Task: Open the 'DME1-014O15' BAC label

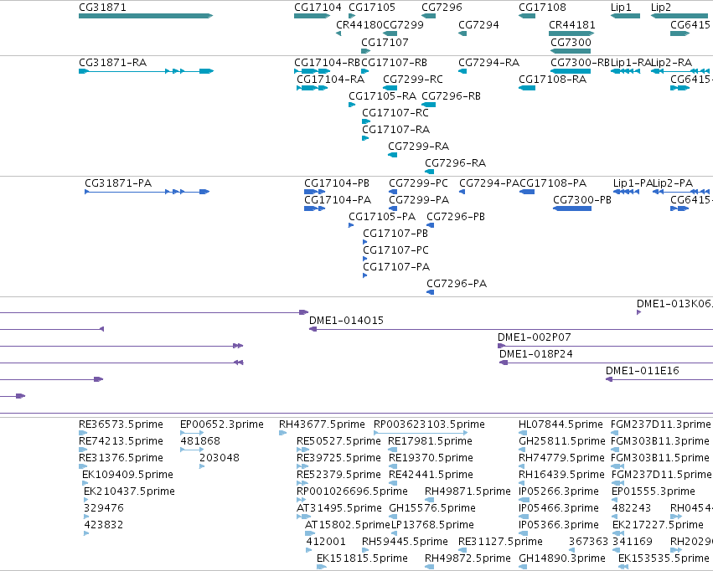Action: (346, 321)
